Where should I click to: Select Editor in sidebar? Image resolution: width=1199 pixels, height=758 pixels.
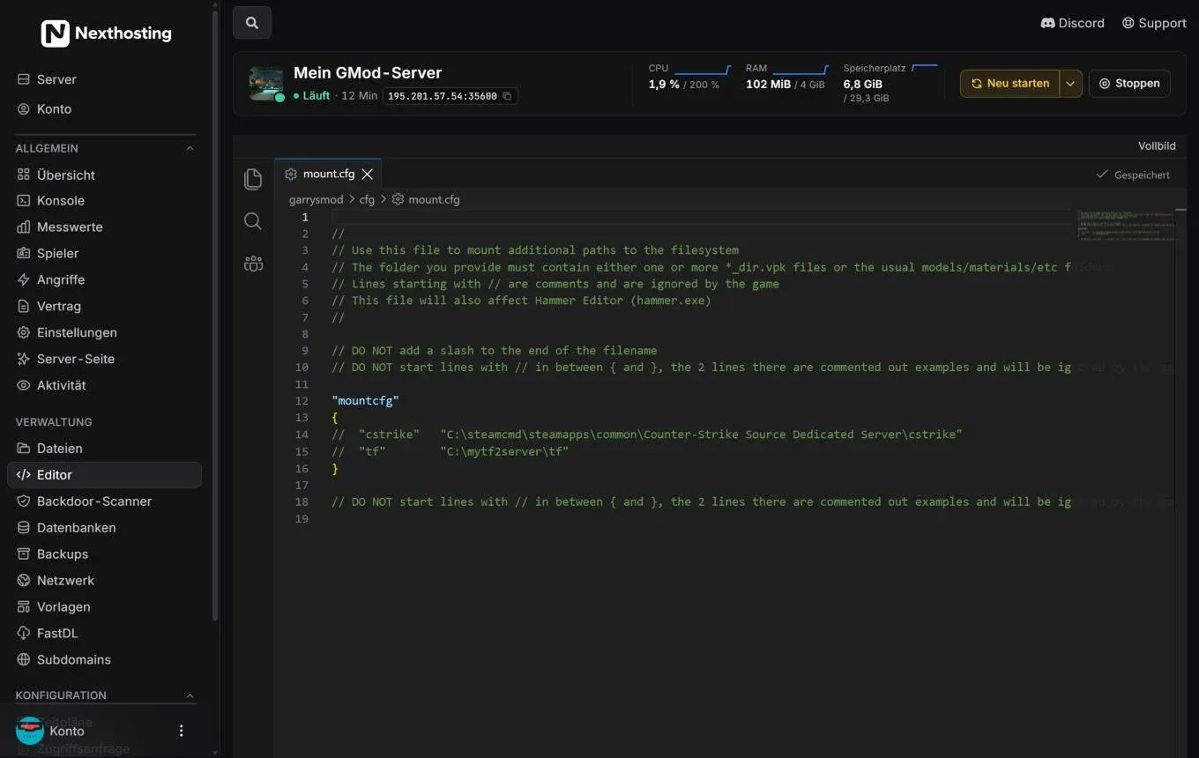click(x=104, y=475)
